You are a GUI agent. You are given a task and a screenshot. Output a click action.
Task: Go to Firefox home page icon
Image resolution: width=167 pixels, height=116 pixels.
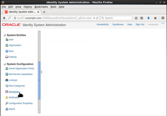(155, 18)
